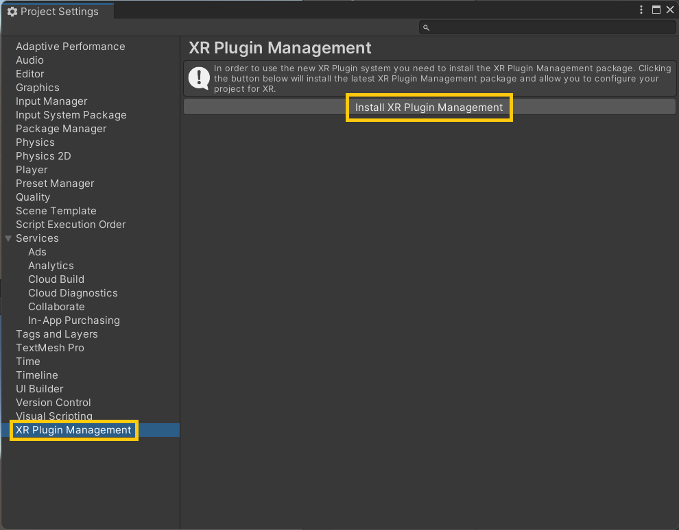Click the search magnifier icon
The image size is (679, 530).
426,27
